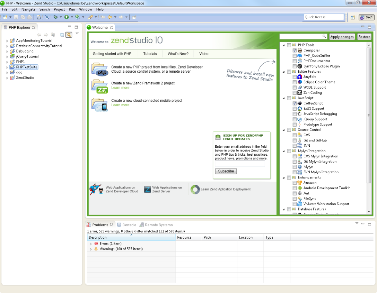The image size is (377, 293).
Task: Click the Quick Access input field
Action: pyautogui.click(x=324, y=17)
